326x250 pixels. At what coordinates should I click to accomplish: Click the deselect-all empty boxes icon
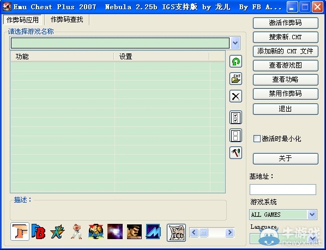[236, 136]
